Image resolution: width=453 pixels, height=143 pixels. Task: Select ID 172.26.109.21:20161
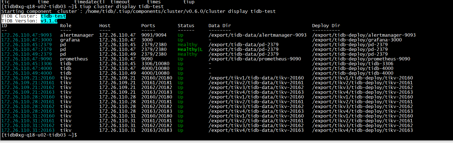point(28,83)
